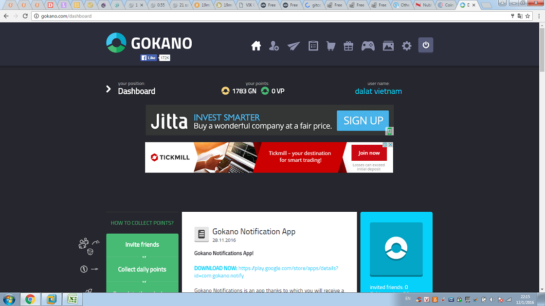
Task: Click the gold GN coin icon
Action: click(225, 91)
